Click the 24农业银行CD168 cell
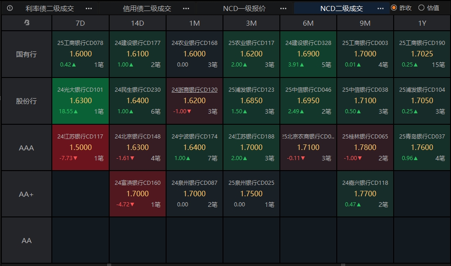Viewport: 451px width, 266px height. pos(195,54)
